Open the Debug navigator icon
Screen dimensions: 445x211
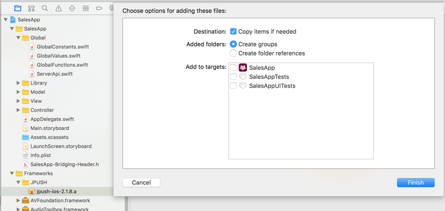[86, 8]
